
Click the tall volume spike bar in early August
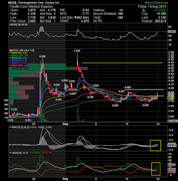point(77,114)
